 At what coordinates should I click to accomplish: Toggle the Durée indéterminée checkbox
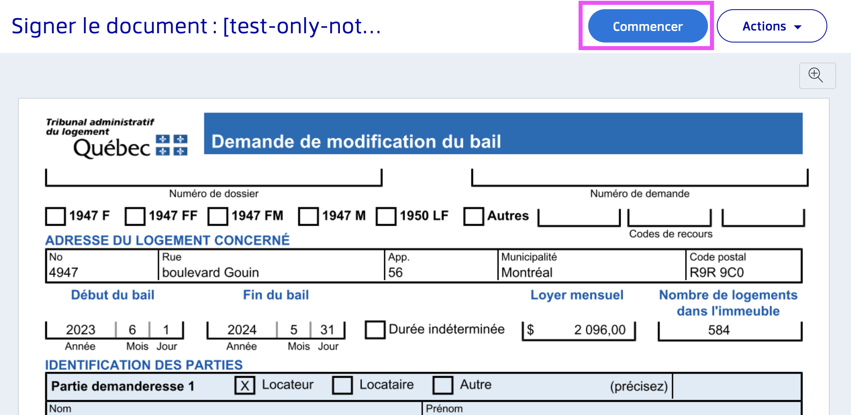tap(375, 330)
